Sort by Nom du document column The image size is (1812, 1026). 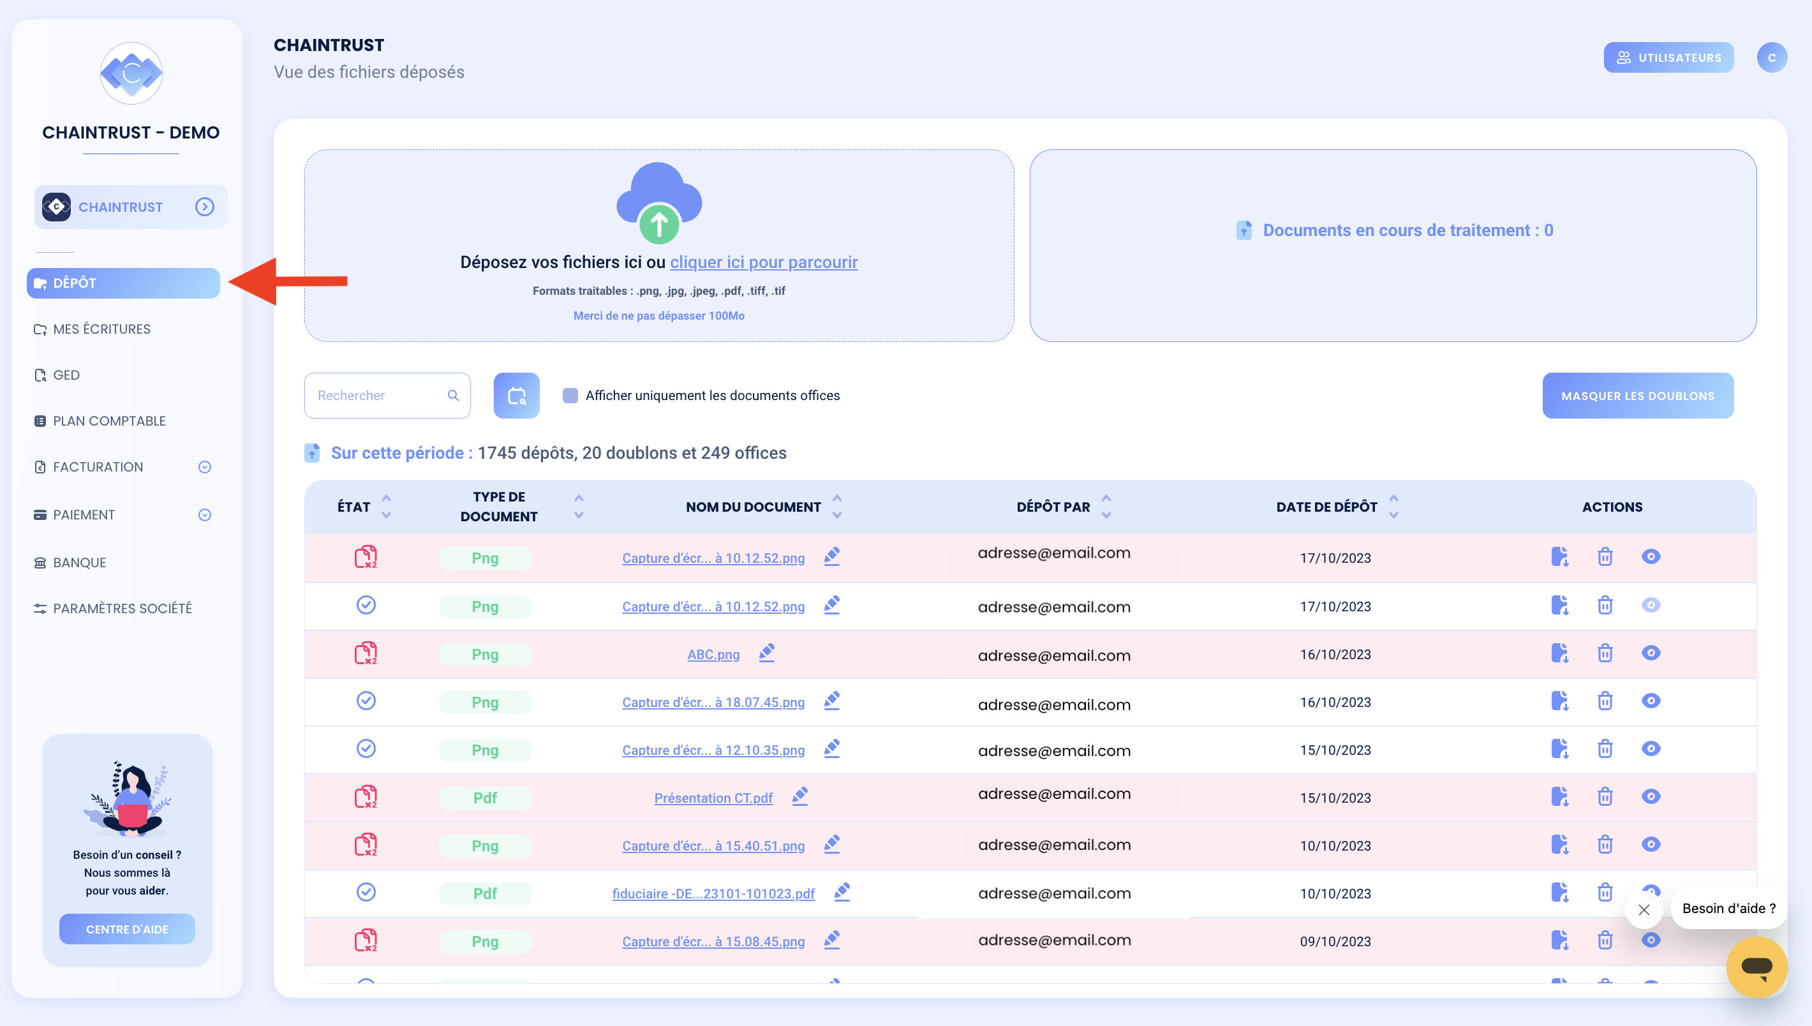coord(837,507)
